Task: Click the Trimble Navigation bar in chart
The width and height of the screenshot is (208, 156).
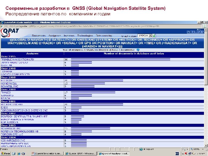Action: coord(120,60)
